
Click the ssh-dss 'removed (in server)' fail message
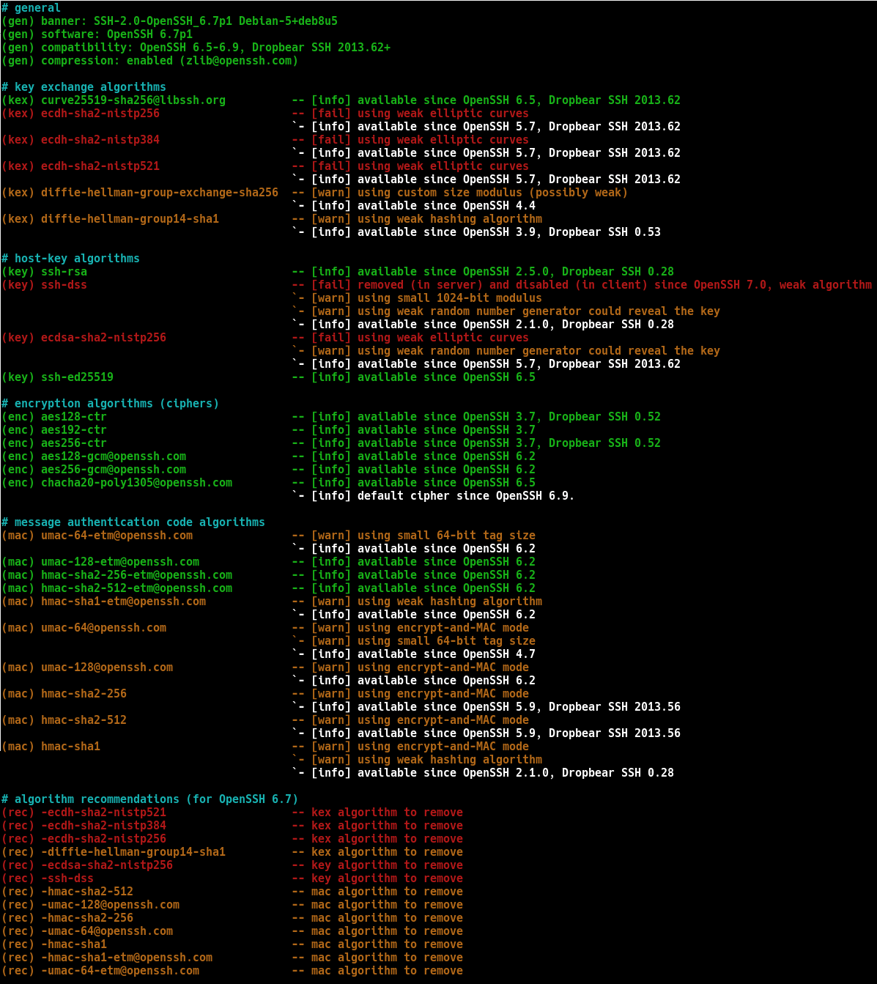615,285
